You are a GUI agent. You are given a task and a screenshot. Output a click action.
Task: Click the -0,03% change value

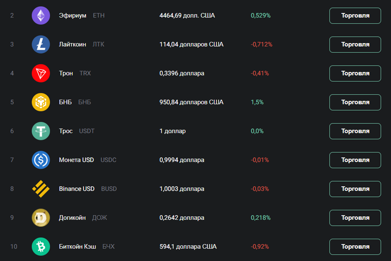point(260,189)
